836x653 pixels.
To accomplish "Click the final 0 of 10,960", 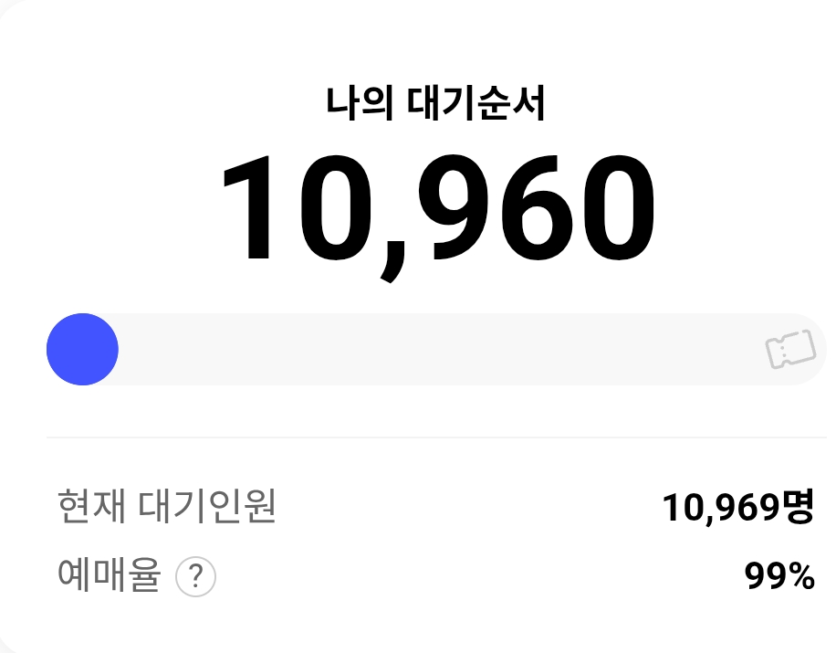I will pyautogui.click(x=613, y=208).
